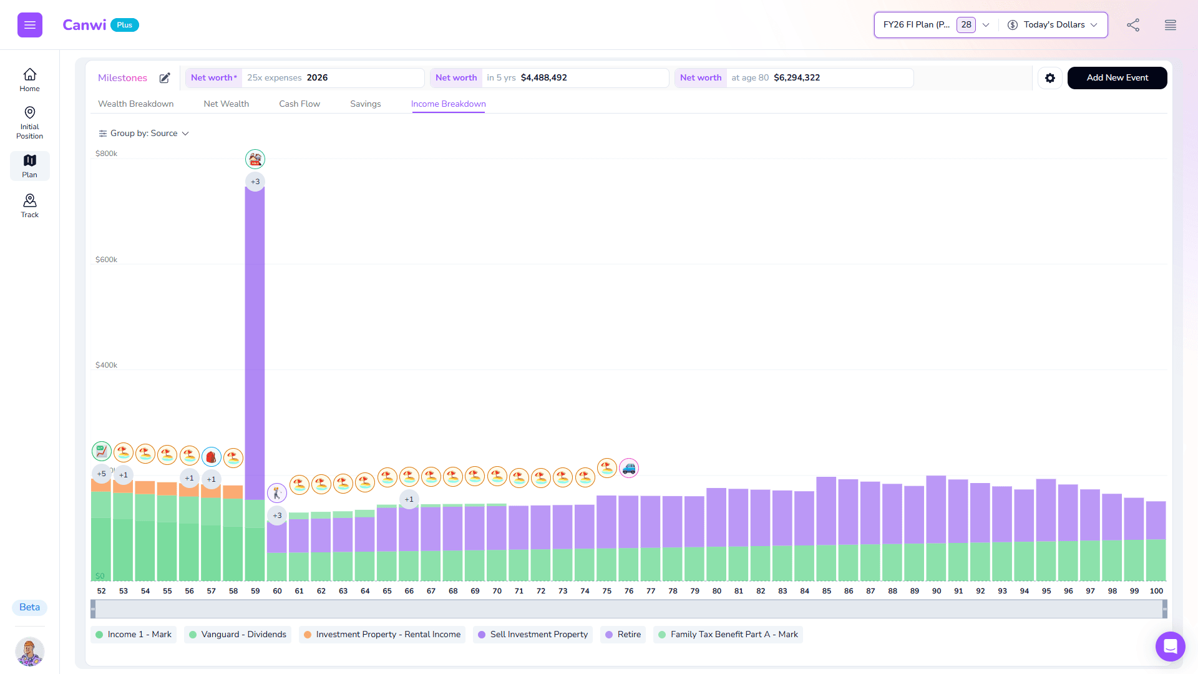Click the car purchase milestone icon near age 76
1198x674 pixels.
(x=629, y=468)
